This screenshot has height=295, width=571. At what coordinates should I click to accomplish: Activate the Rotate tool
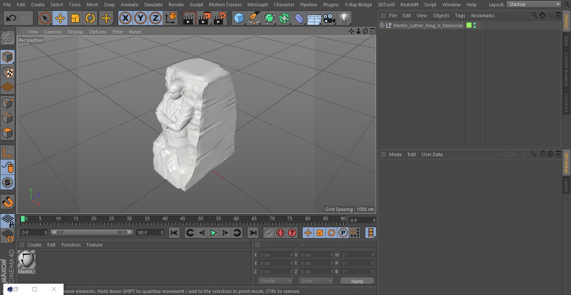pyautogui.click(x=90, y=18)
